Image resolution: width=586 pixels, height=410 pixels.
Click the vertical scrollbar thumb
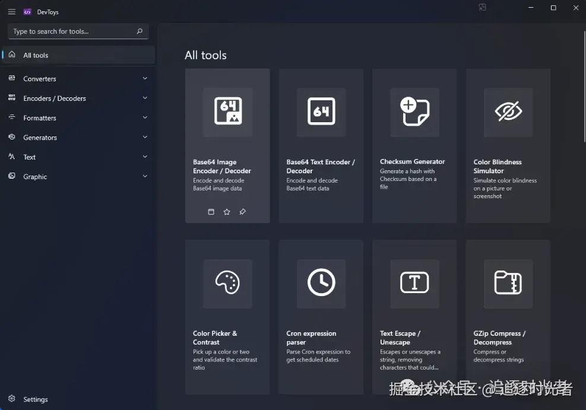point(584,87)
